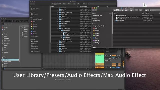Select the Green tag in Song_Sketch sidebar
The width and height of the screenshot is (160, 90).
tap(96, 36)
